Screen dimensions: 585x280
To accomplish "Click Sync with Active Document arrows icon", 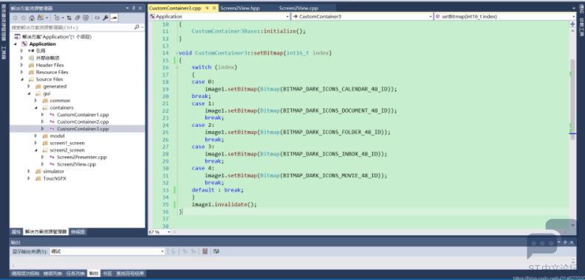I will (x=69, y=18).
